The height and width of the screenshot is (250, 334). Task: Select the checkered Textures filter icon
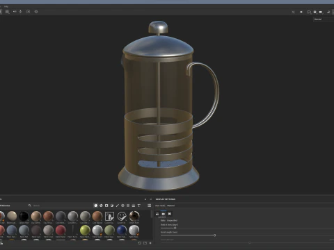pyautogui.click(x=128, y=206)
